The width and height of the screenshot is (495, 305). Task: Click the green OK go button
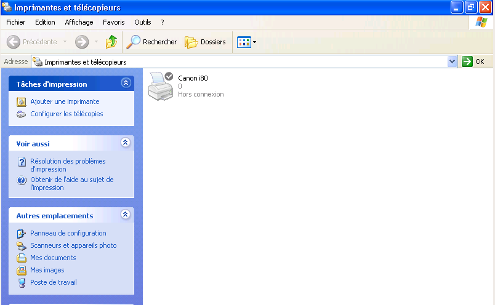point(467,61)
